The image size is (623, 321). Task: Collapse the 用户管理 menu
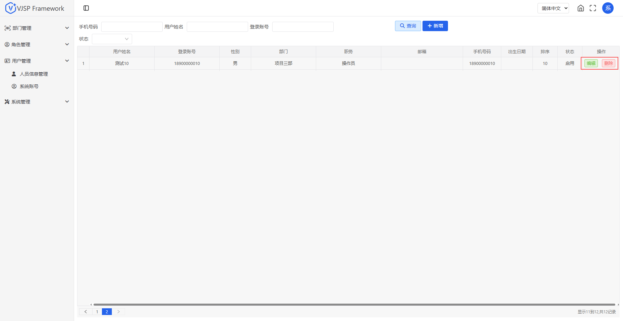click(x=37, y=61)
